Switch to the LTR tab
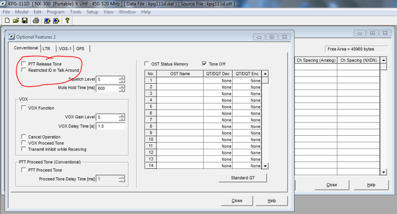 (x=46, y=49)
